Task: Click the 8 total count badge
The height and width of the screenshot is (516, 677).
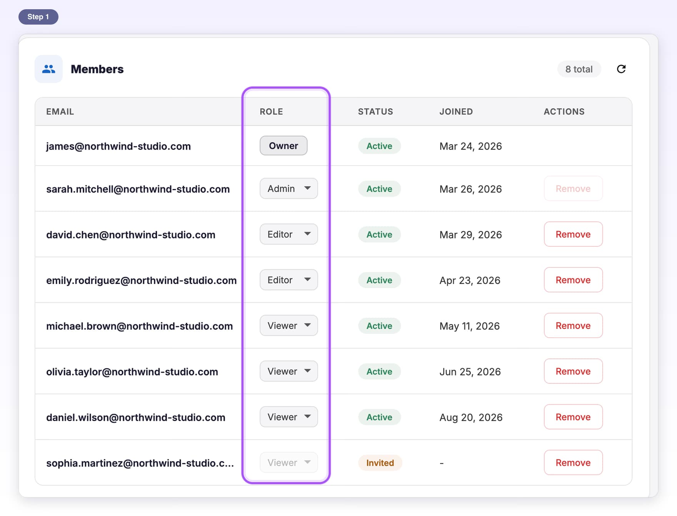Action: [x=579, y=69]
